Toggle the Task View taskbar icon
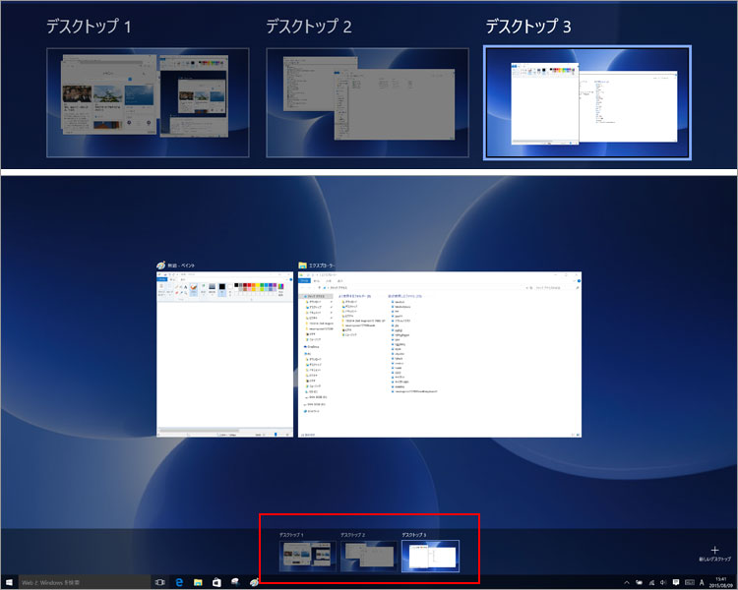Screen dimensions: 738x590 click(x=160, y=582)
